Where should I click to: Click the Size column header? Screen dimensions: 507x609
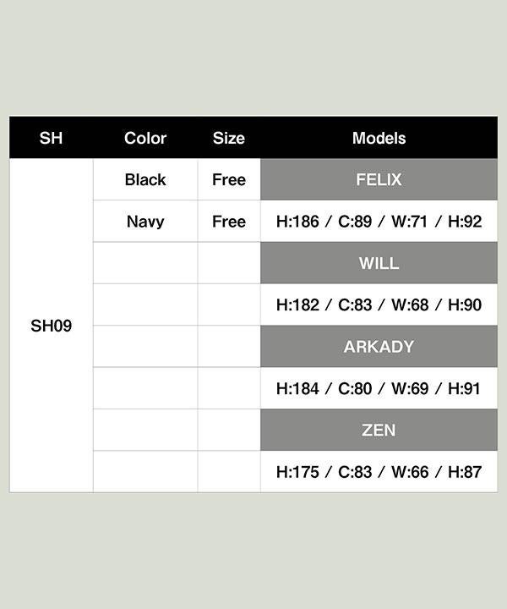[x=229, y=138]
